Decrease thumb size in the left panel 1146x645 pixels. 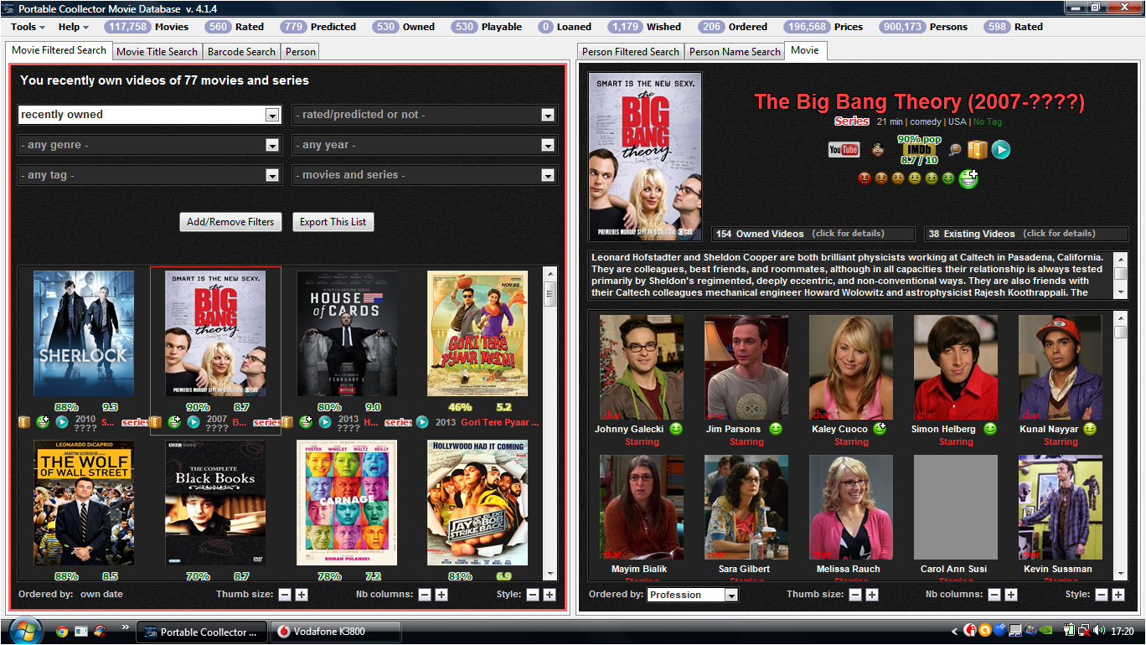(x=285, y=594)
